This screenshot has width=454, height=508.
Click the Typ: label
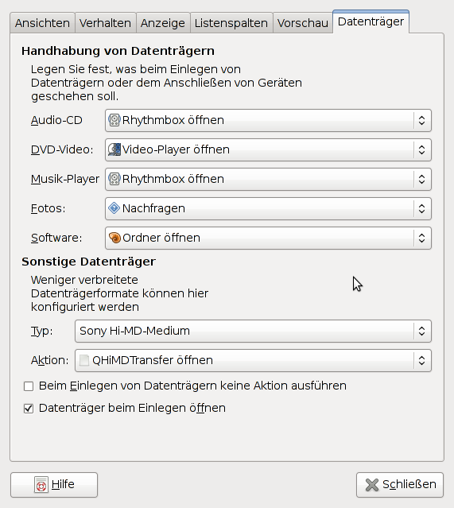click(42, 331)
